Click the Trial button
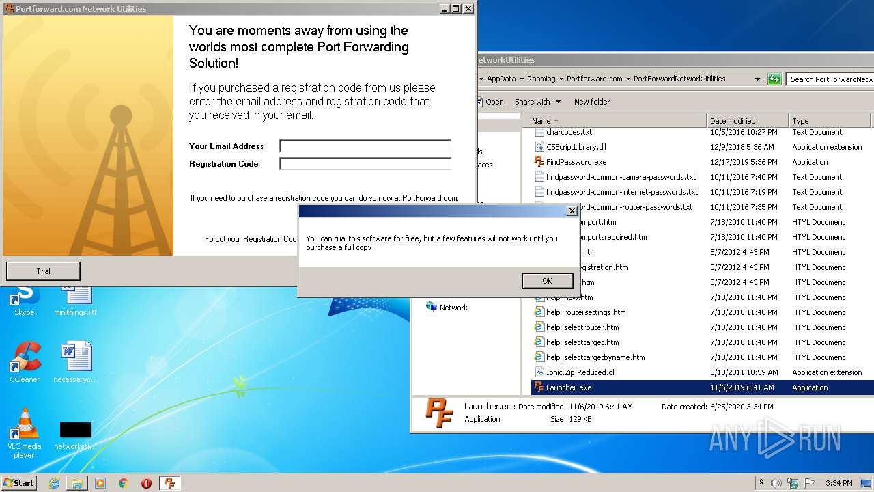Viewport: 874px width, 492px height. tap(43, 271)
